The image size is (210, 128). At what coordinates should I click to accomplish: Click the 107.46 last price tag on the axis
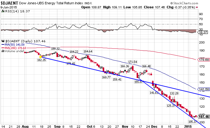click(204, 117)
